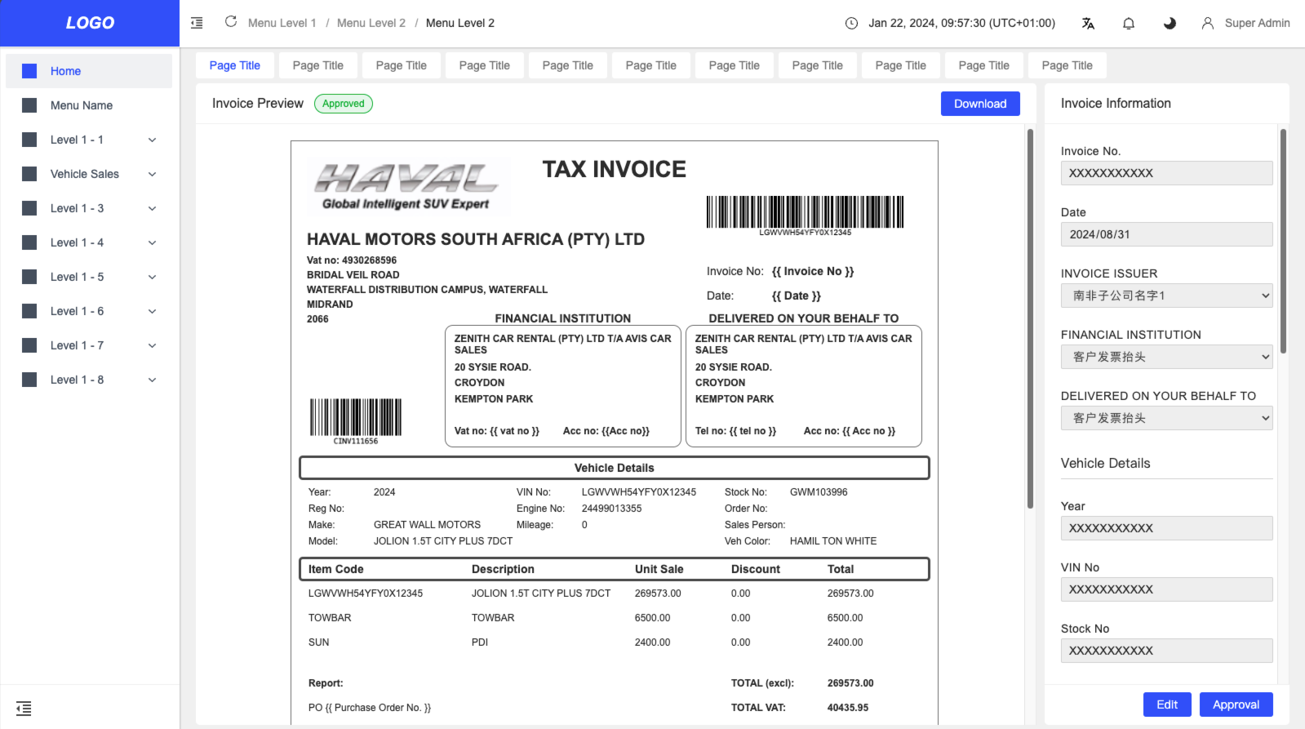Open the language translation icon
This screenshot has width=1305, height=729.
click(x=1088, y=23)
